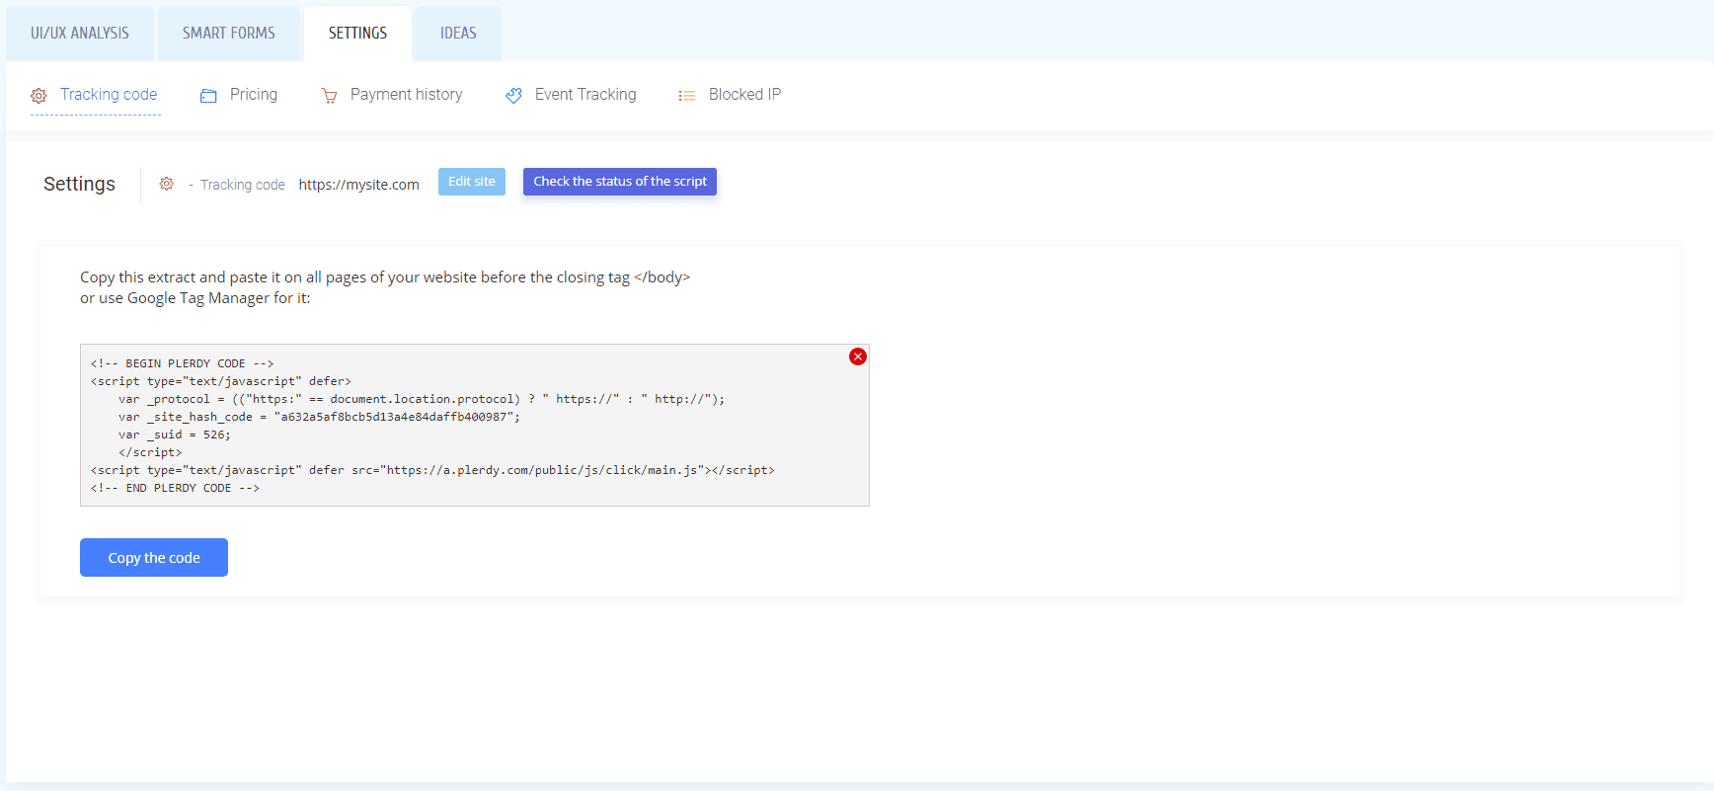Click inside the Plerdy code snippet box
1714x791 pixels.
tap(475, 426)
